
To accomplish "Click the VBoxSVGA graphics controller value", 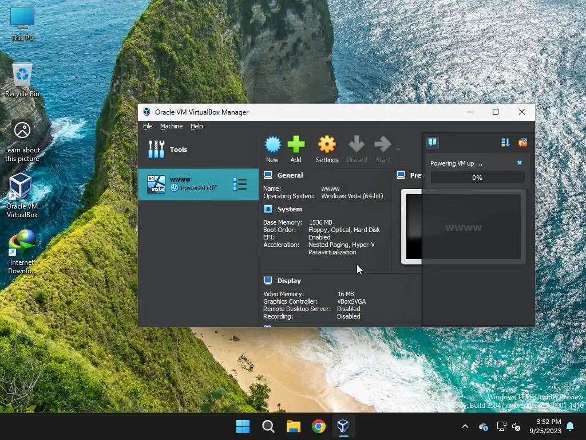I will tap(351, 301).
